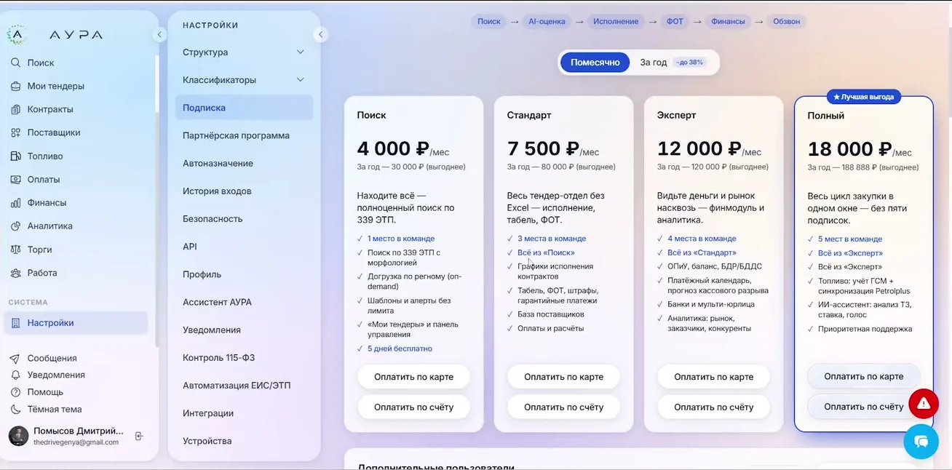This screenshot has height=470, width=952.
Task: Open Поставщики sidebar icon
Action: tap(15, 132)
